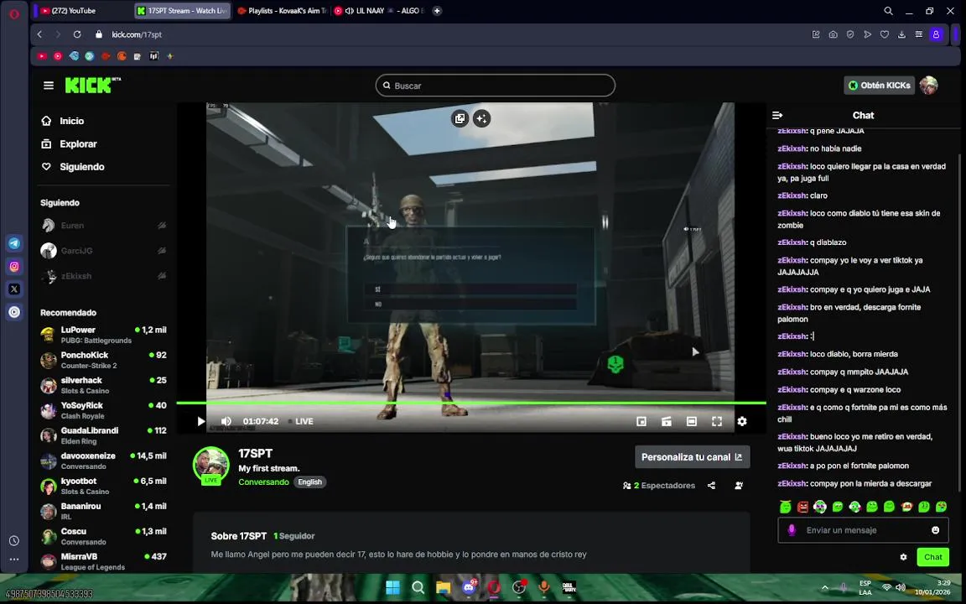The width and height of the screenshot is (966, 604).
Task: Open recommended channel Coscu
Action: tap(103, 536)
